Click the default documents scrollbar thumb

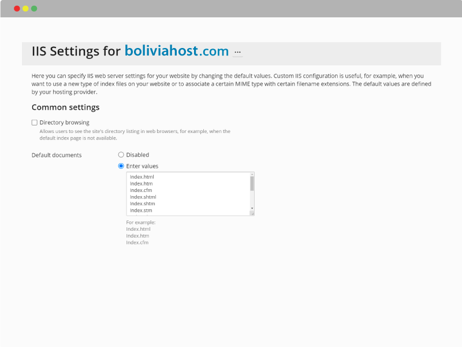point(252,183)
